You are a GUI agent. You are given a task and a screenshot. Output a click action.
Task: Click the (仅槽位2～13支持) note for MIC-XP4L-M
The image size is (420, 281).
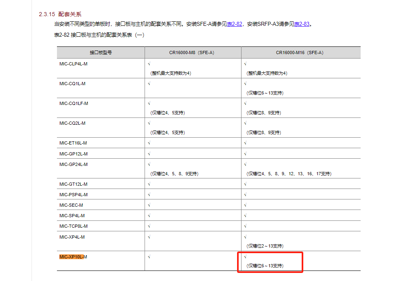pyautogui.click(x=265, y=246)
